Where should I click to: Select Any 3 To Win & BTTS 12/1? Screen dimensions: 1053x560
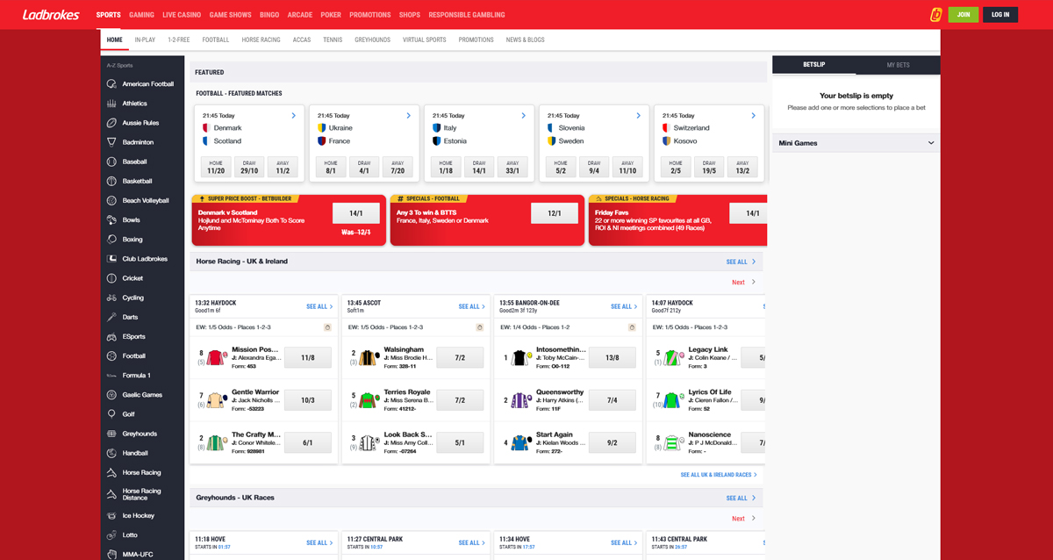tap(555, 213)
